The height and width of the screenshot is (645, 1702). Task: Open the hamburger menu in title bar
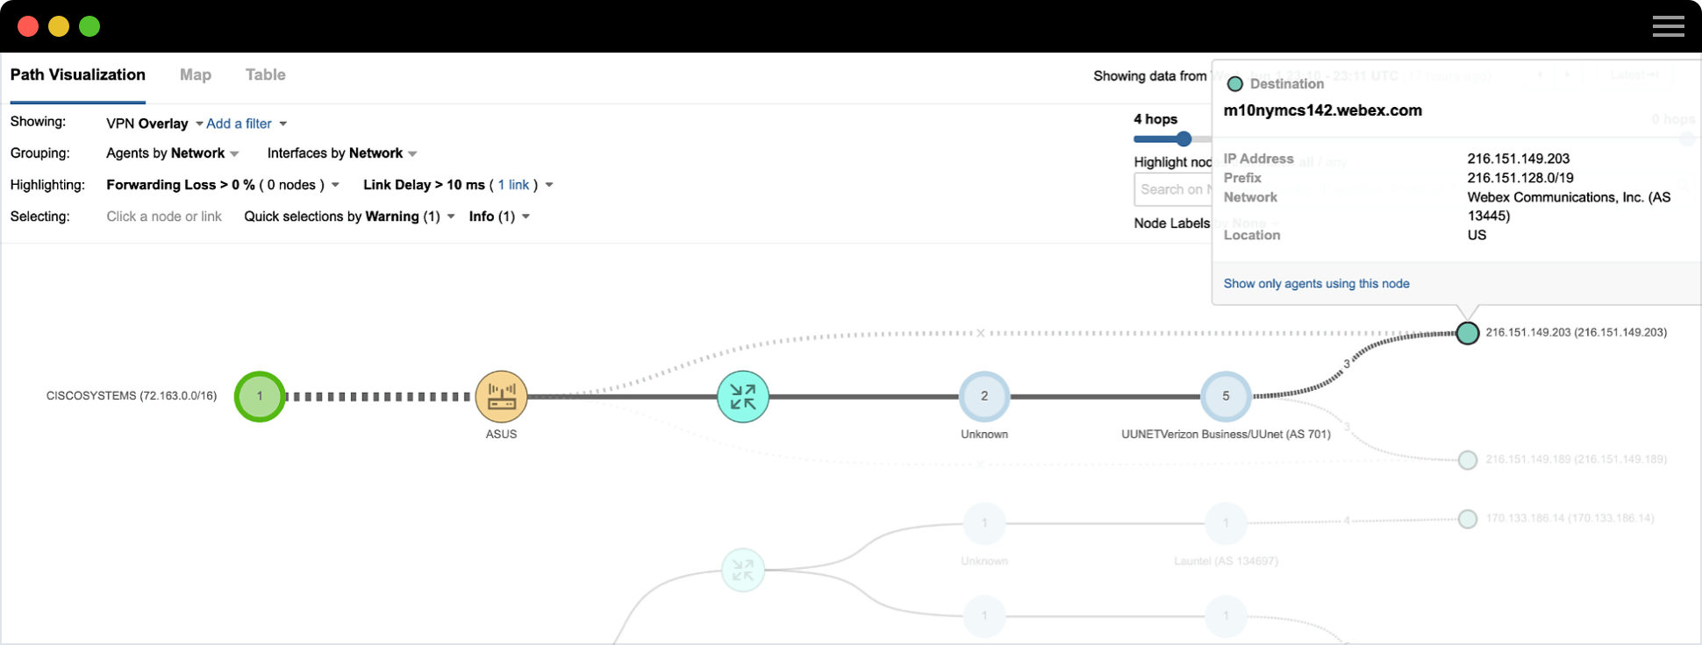(1668, 26)
